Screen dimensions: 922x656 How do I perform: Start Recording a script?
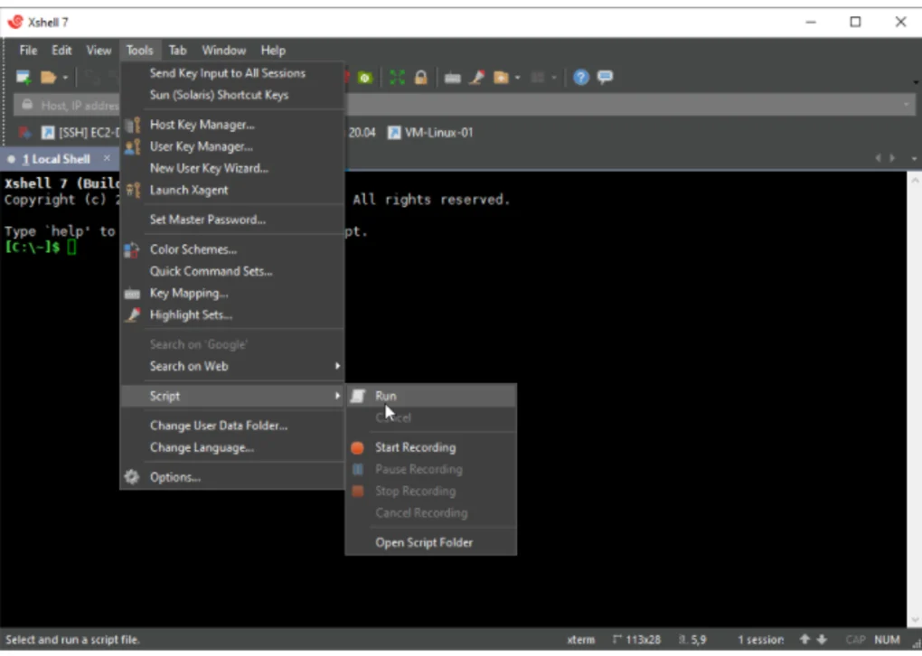coord(415,447)
